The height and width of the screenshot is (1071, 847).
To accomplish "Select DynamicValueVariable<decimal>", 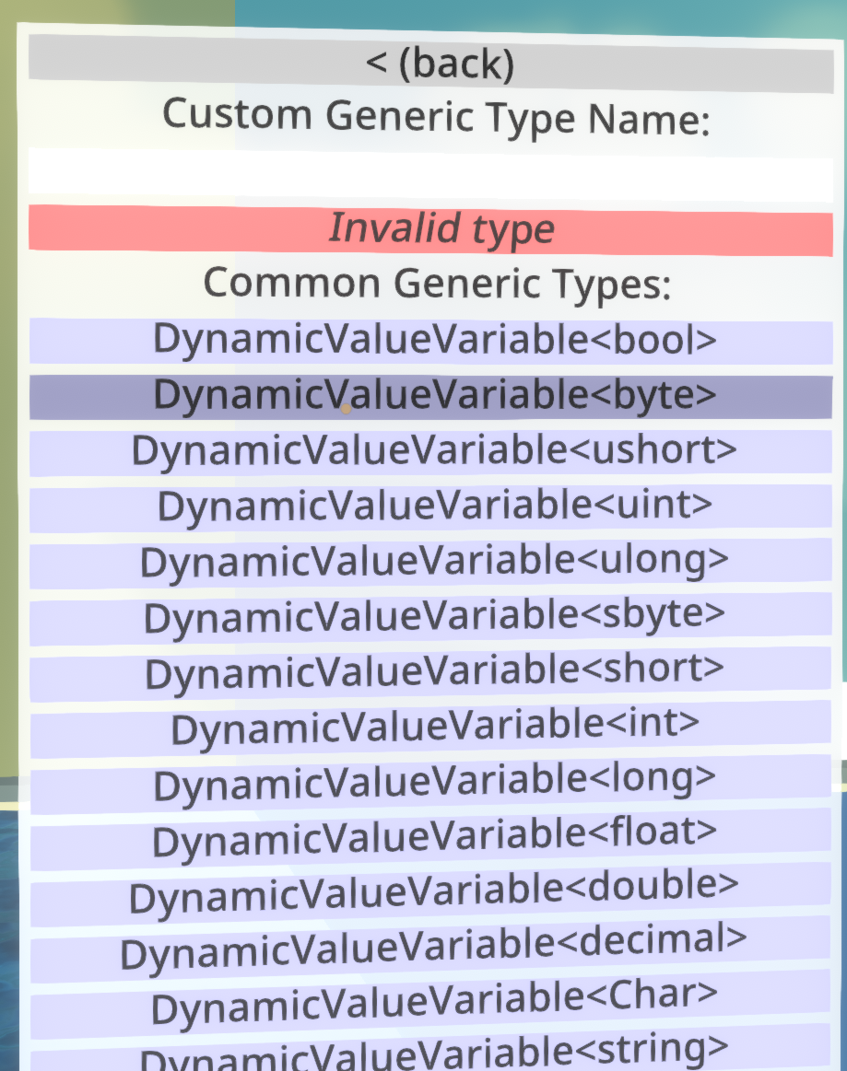I will pos(430,950).
